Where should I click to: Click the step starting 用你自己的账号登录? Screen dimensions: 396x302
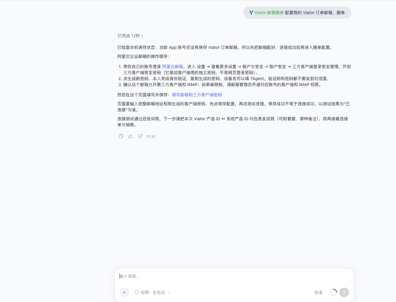coord(237,70)
